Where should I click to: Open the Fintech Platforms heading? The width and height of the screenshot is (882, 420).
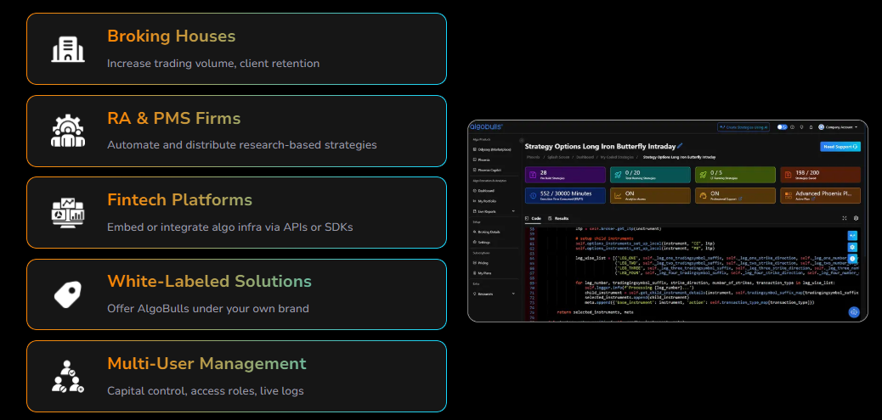[179, 200]
